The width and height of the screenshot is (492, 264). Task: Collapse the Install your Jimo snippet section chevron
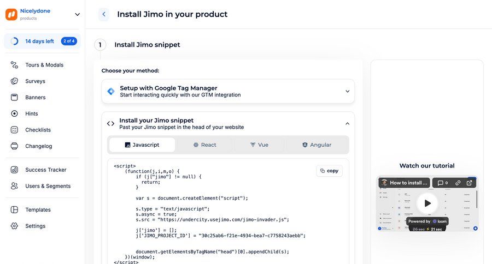tap(347, 124)
